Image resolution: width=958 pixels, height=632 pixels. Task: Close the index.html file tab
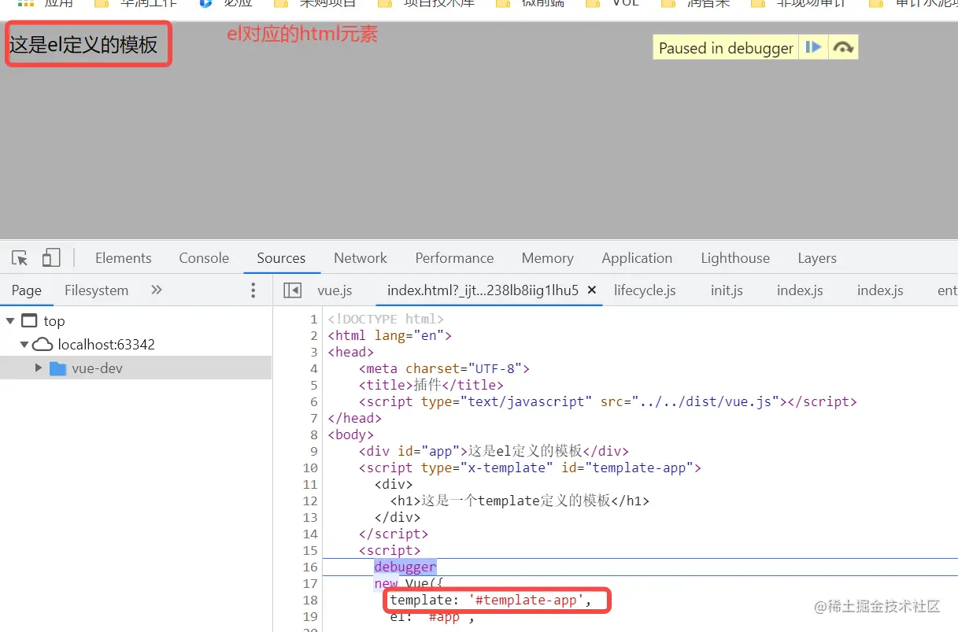click(x=592, y=290)
